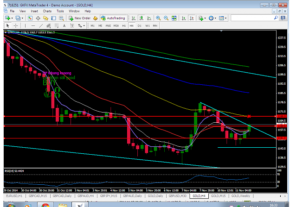Expand the Profiles dropdown arrow
The height and width of the screenshot is (207, 290).
[22, 18]
